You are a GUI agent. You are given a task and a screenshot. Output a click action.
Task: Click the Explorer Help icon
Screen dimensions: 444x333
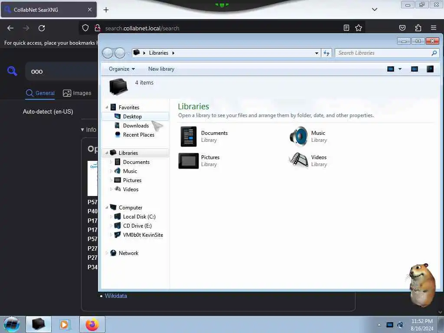(x=430, y=69)
